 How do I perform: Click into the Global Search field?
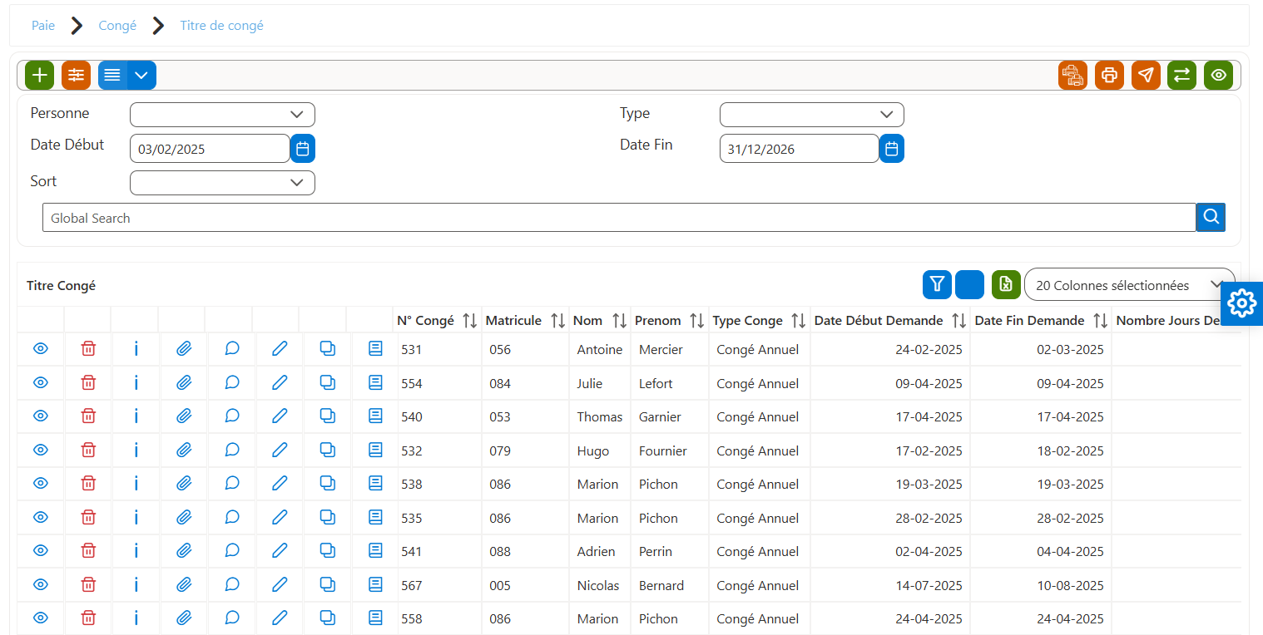(619, 218)
